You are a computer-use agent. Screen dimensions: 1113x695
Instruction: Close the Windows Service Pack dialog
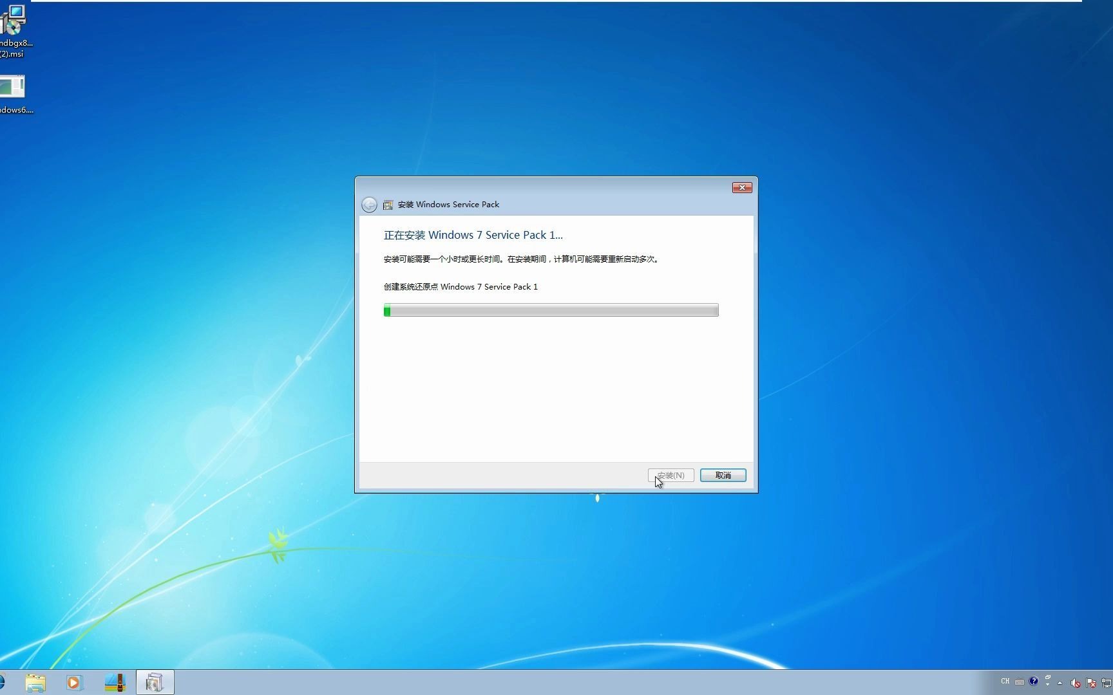coord(742,187)
